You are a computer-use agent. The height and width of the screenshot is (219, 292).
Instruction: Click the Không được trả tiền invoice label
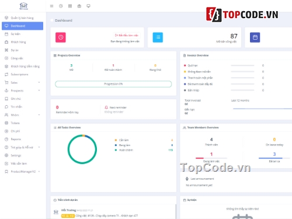click(x=199, y=72)
